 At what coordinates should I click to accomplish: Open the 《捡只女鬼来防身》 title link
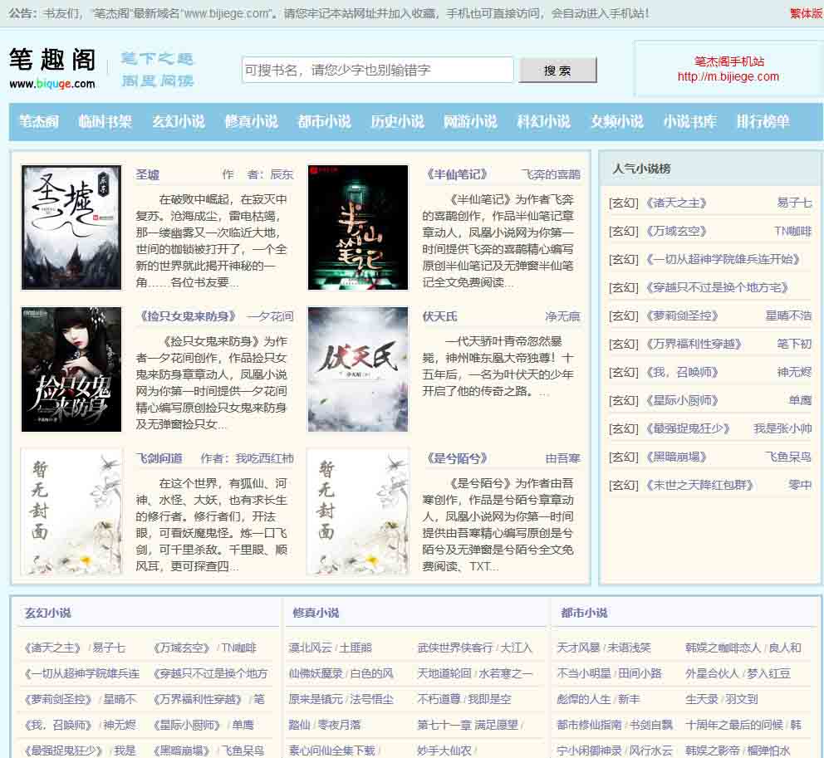[x=187, y=316]
